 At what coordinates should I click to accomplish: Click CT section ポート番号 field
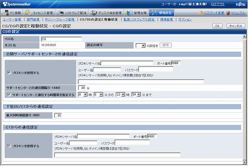pyautogui.click(x=152, y=136)
